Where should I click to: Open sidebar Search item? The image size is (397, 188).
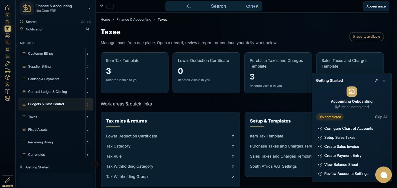point(55,22)
